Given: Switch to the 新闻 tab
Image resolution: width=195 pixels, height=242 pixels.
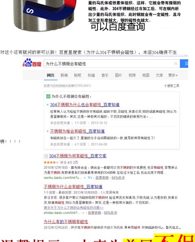Looking at the screenshot, I should [x=64, y=75].
